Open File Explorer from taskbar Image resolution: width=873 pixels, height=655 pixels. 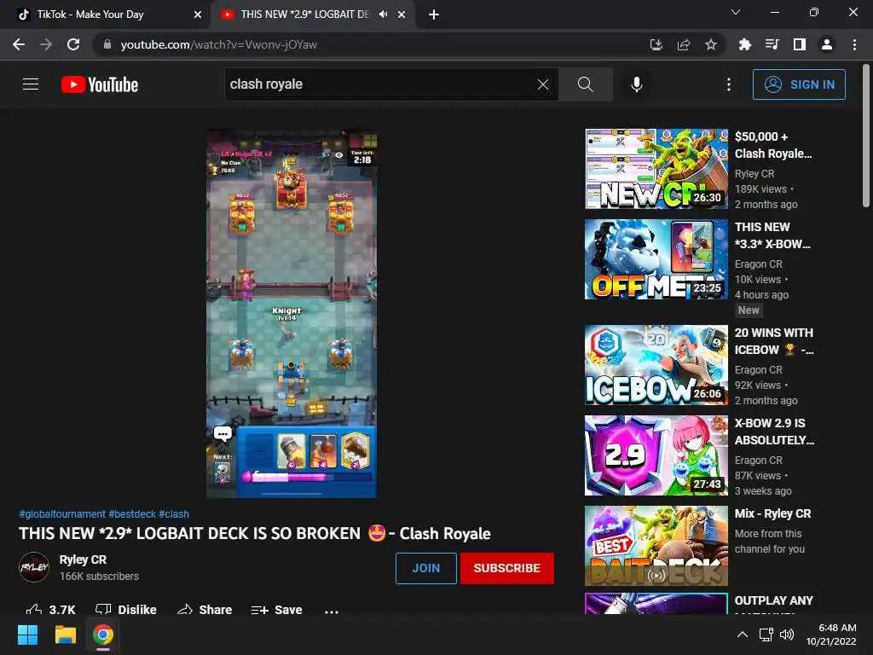tap(65, 635)
